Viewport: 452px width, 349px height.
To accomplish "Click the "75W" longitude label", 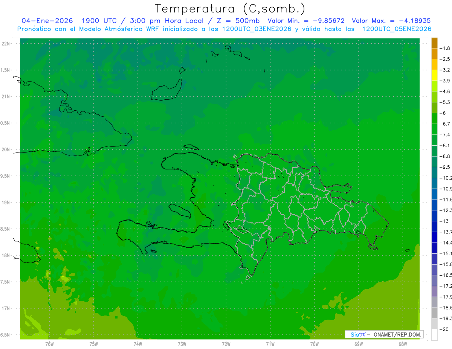I will coord(94,344).
